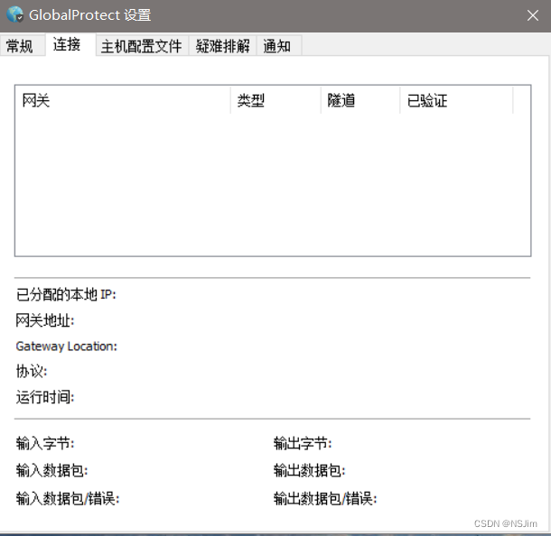Click the 已分配的本地 IP label

(x=66, y=294)
